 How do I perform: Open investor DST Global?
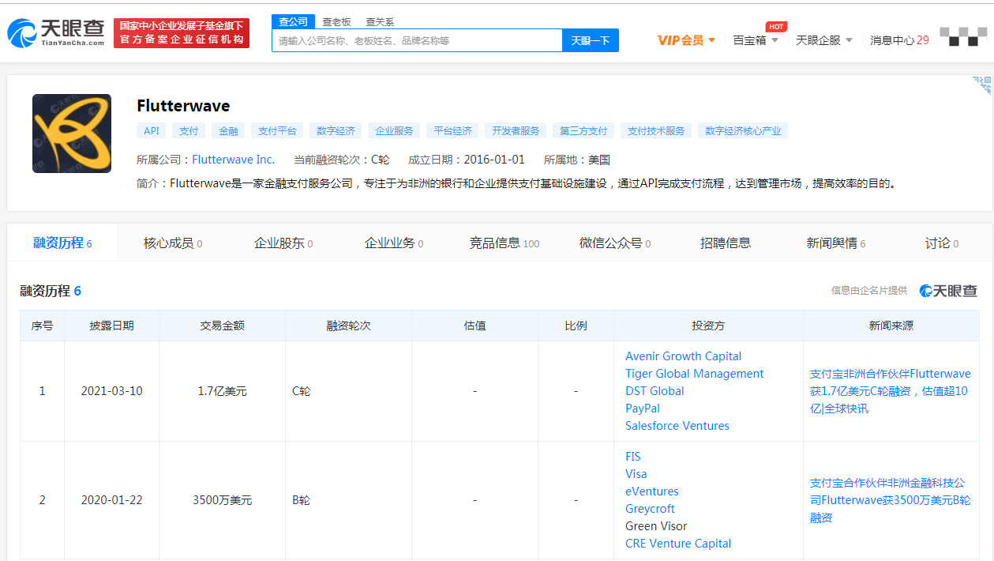655,391
